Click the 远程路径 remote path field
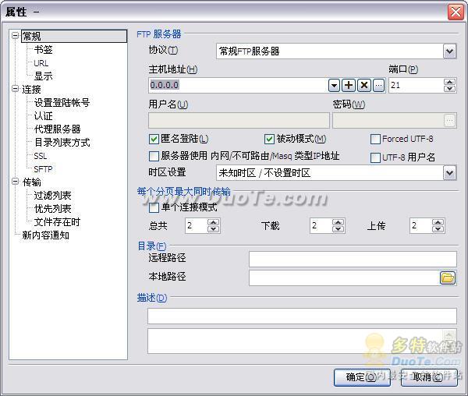 353,259
